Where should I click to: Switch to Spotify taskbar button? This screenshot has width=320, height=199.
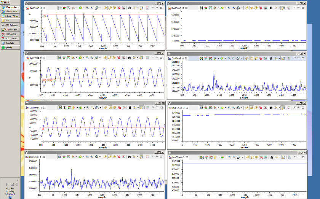(x=10, y=48)
